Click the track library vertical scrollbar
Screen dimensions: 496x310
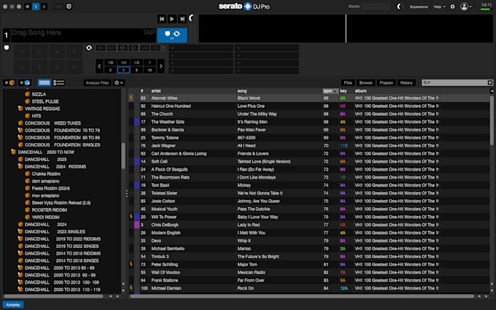(492, 120)
